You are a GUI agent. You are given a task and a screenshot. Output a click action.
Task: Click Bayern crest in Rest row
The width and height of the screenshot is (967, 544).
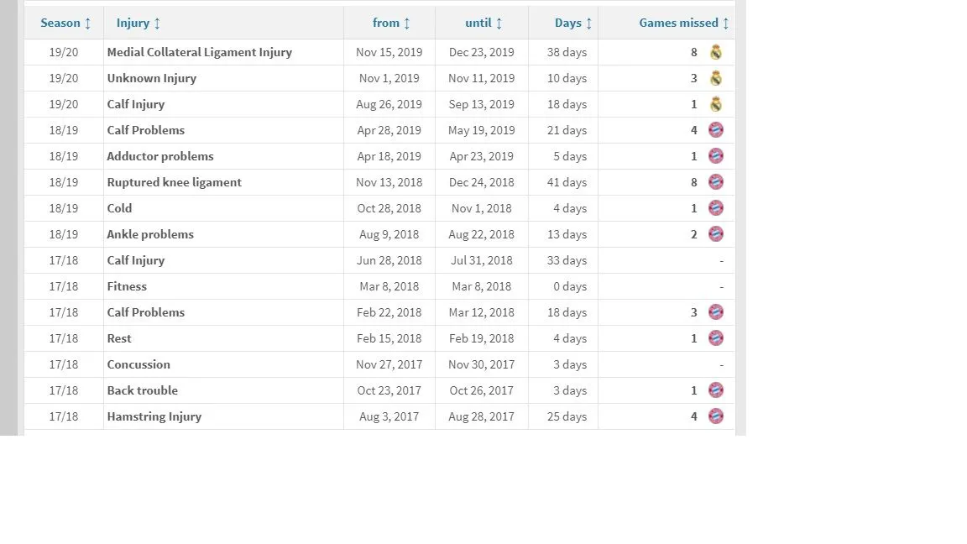click(x=715, y=338)
